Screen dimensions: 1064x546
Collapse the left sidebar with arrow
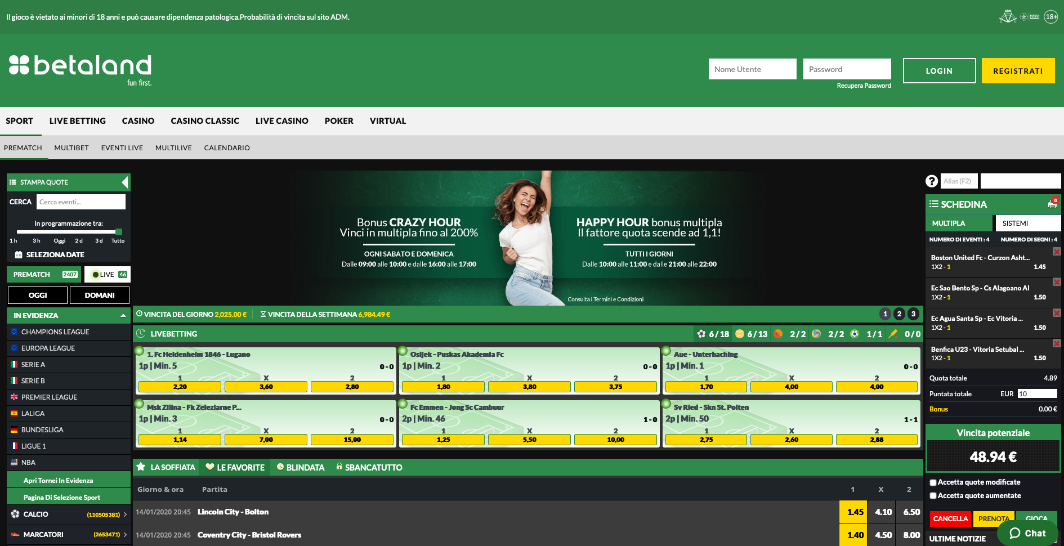[125, 182]
